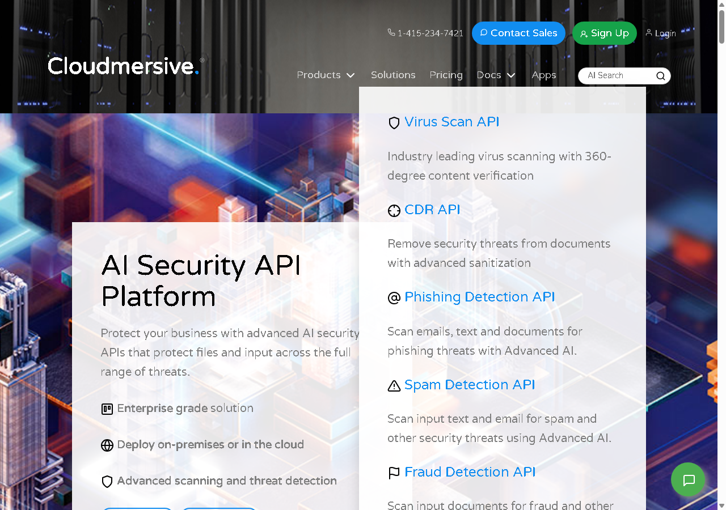Click 'Industry leading virus scanning' description text

500,166
